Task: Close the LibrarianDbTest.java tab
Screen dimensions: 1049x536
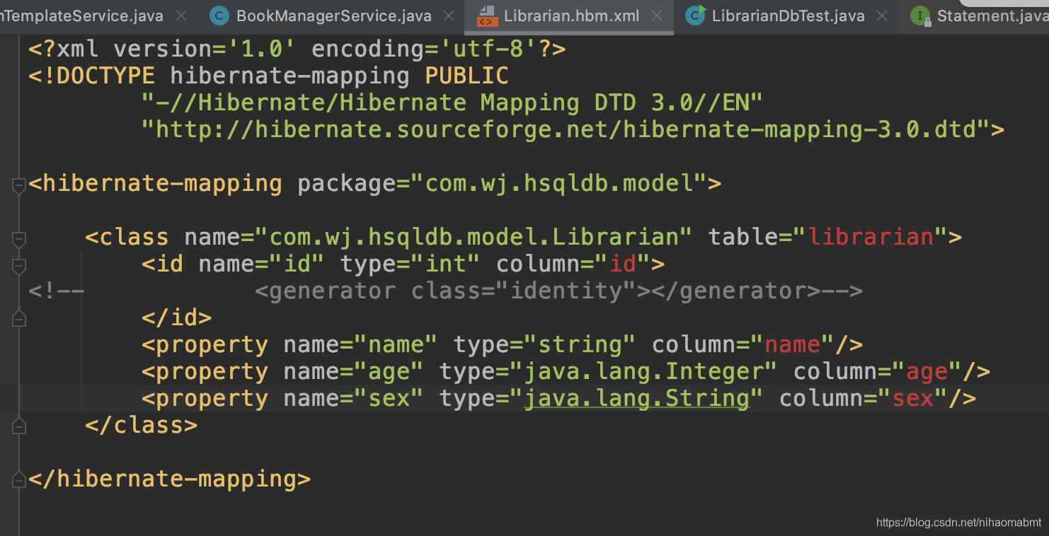Action: pyautogui.click(x=882, y=16)
